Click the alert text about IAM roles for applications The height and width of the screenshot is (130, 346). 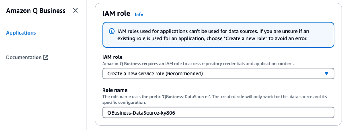click(213, 35)
